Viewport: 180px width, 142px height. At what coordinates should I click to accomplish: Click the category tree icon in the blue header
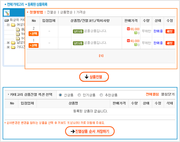click(x=7, y=13)
